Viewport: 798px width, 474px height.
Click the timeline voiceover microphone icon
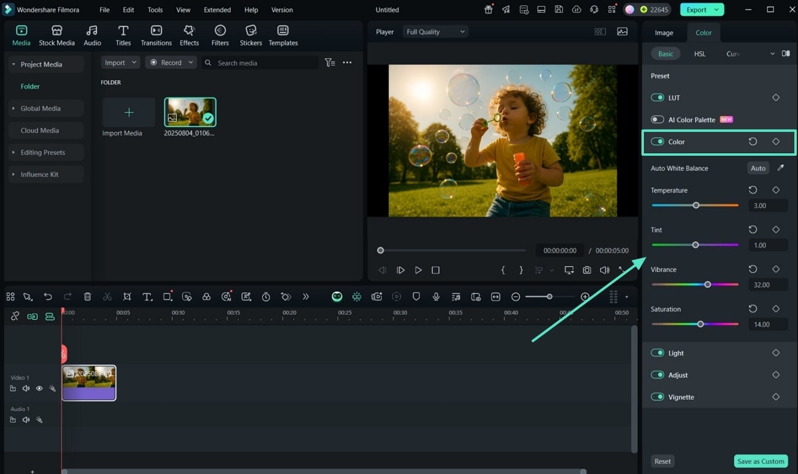click(436, 297)
